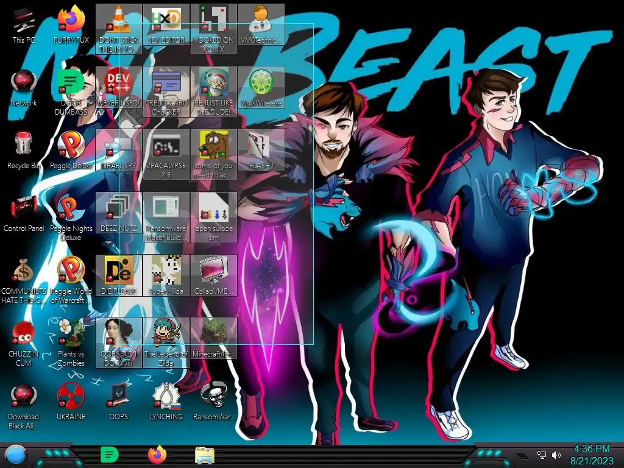Open Firefox from the taskbar
This screenshot has width=624, height=468.
tap(157, 455)
